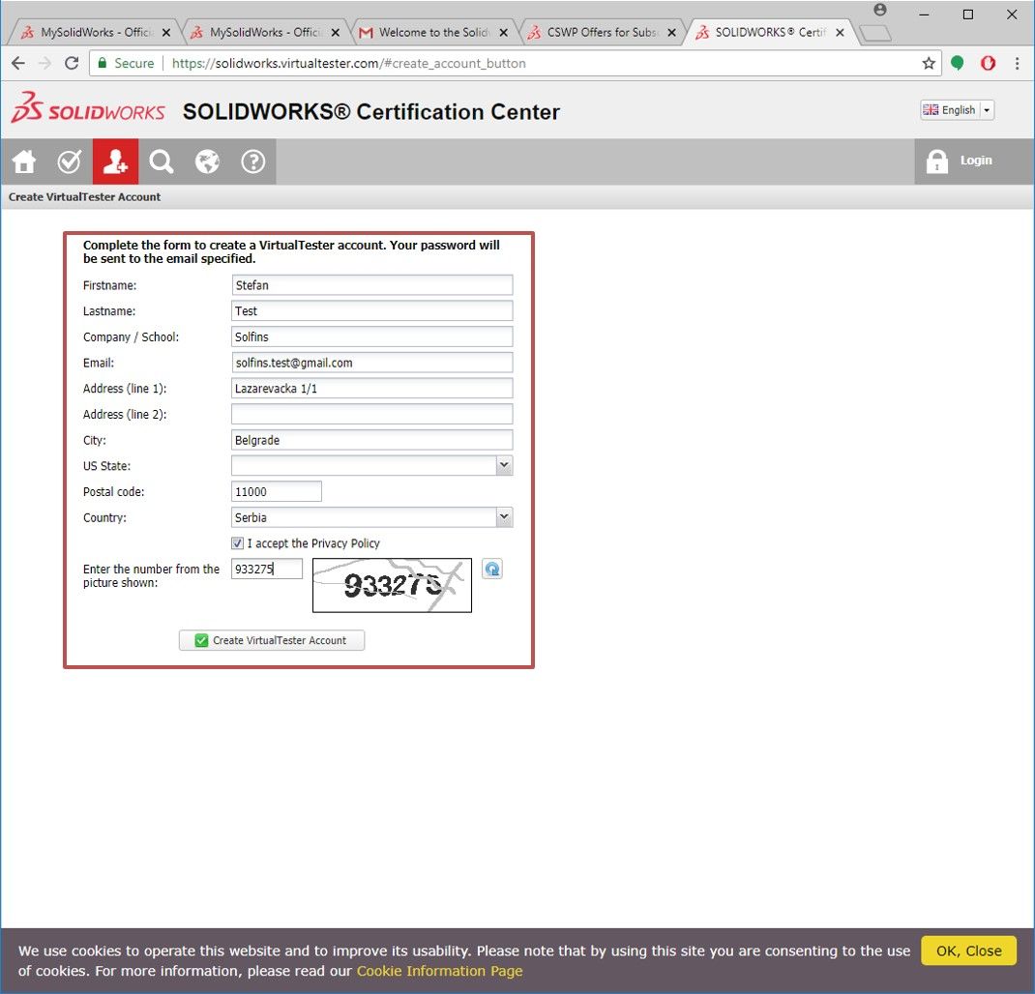1035x994 pixels.
Task: Open the search magnifier icon
Action: (161, 161)
